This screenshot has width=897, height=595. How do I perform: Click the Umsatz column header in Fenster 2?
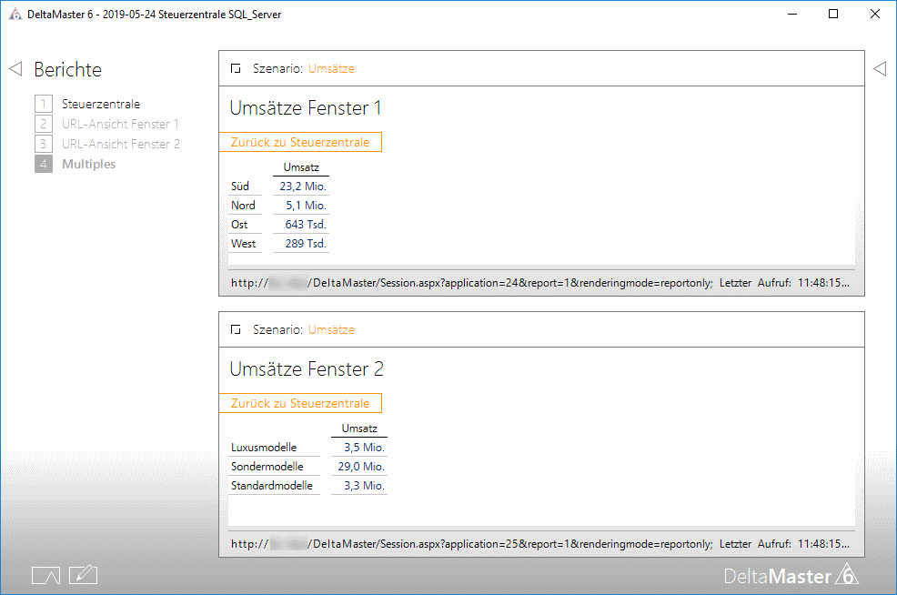[359, 429]
